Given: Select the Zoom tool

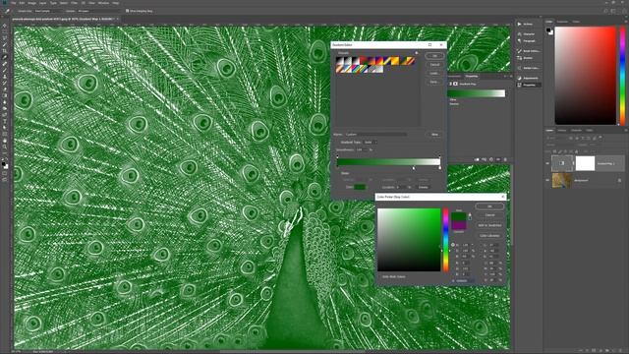Looking at the screenshot, I should click(x=4, y=147).
